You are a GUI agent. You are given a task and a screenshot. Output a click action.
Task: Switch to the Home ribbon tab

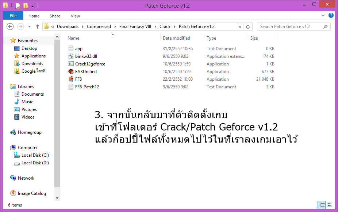pos(34,16)
